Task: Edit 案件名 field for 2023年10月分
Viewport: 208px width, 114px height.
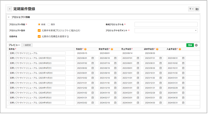Action: [x=37, y=73]
